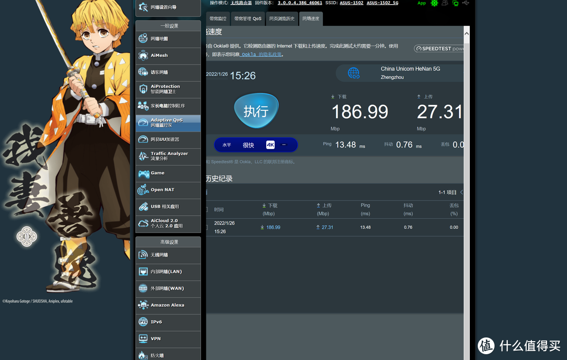
Task: Open the 网页浏览历史 tab
Action: pos(282,19)
